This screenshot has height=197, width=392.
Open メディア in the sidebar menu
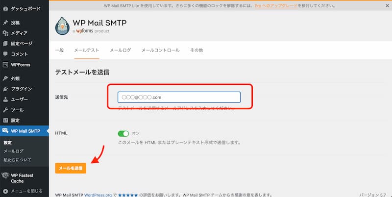coord(19,33)
